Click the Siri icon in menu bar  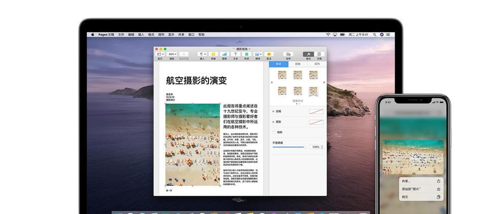(x=382, y=34)
